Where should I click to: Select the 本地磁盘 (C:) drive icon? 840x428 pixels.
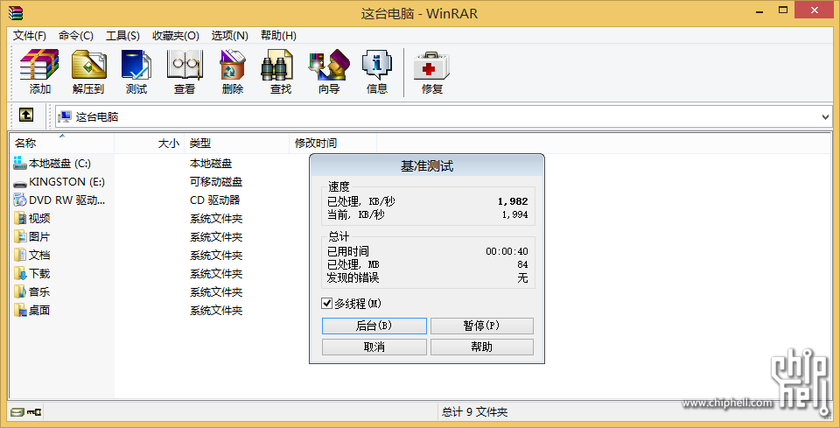20,163
